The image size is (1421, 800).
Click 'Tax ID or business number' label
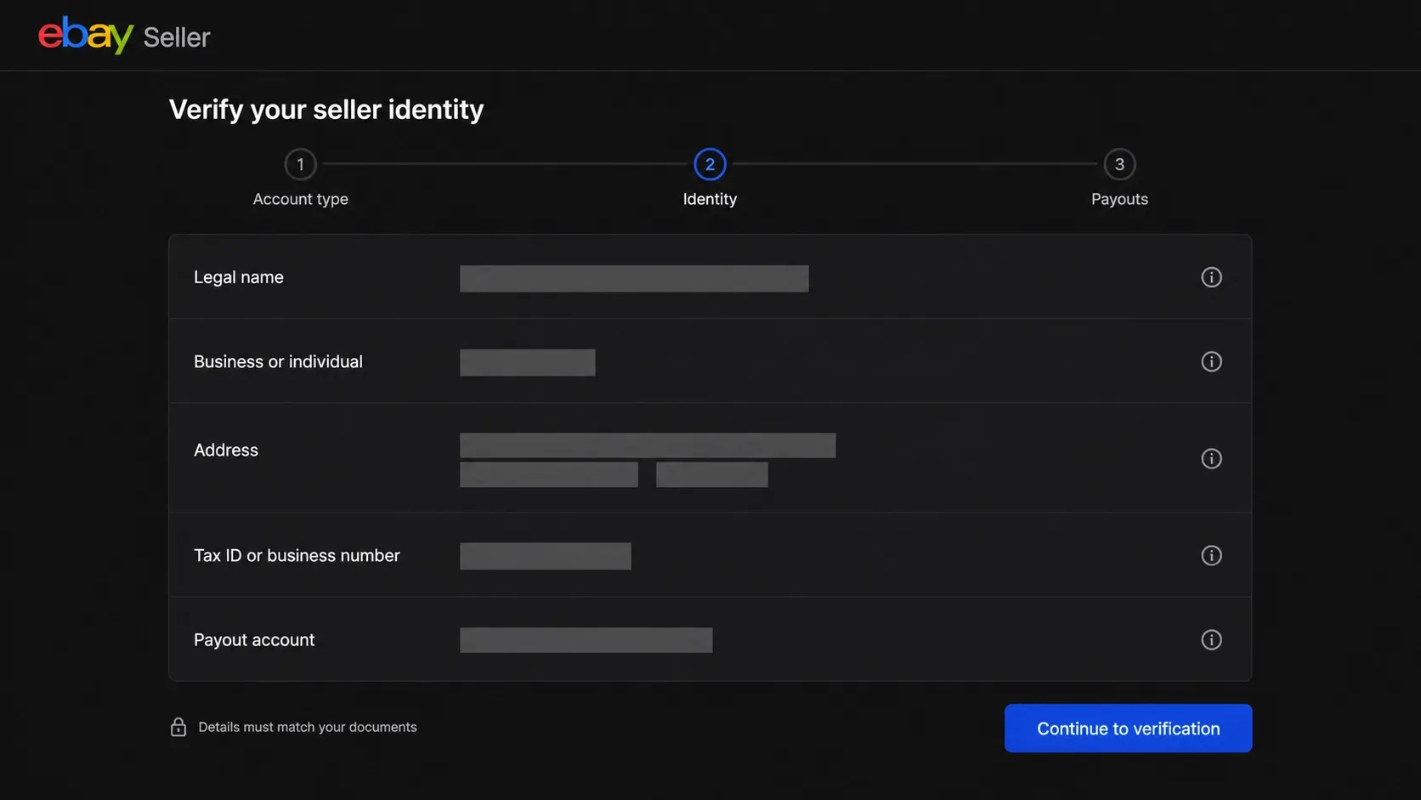[297, 555]
